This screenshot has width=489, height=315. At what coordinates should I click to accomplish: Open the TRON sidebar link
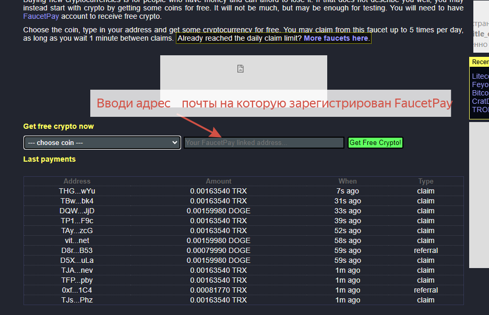(480, 110)
